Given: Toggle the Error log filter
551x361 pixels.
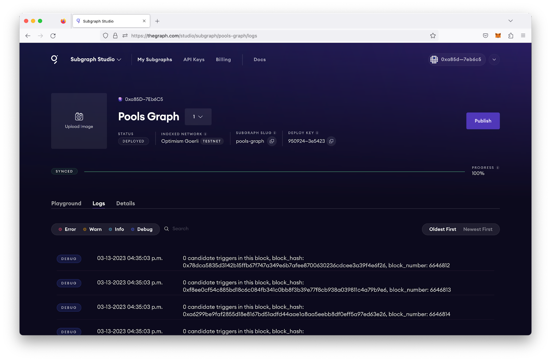Looking at the screenshot, I should coord(67,229).
